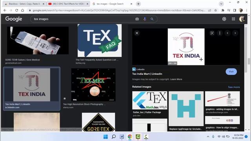This screenshot has height=141, width=251.
Task: Open Word icon in the taskbar
Action: 122,137
